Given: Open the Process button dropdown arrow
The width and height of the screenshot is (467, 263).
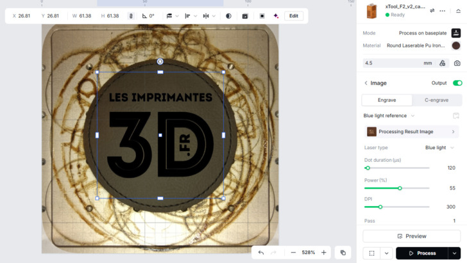Looking at the screenshot, I should coord(454,253).
